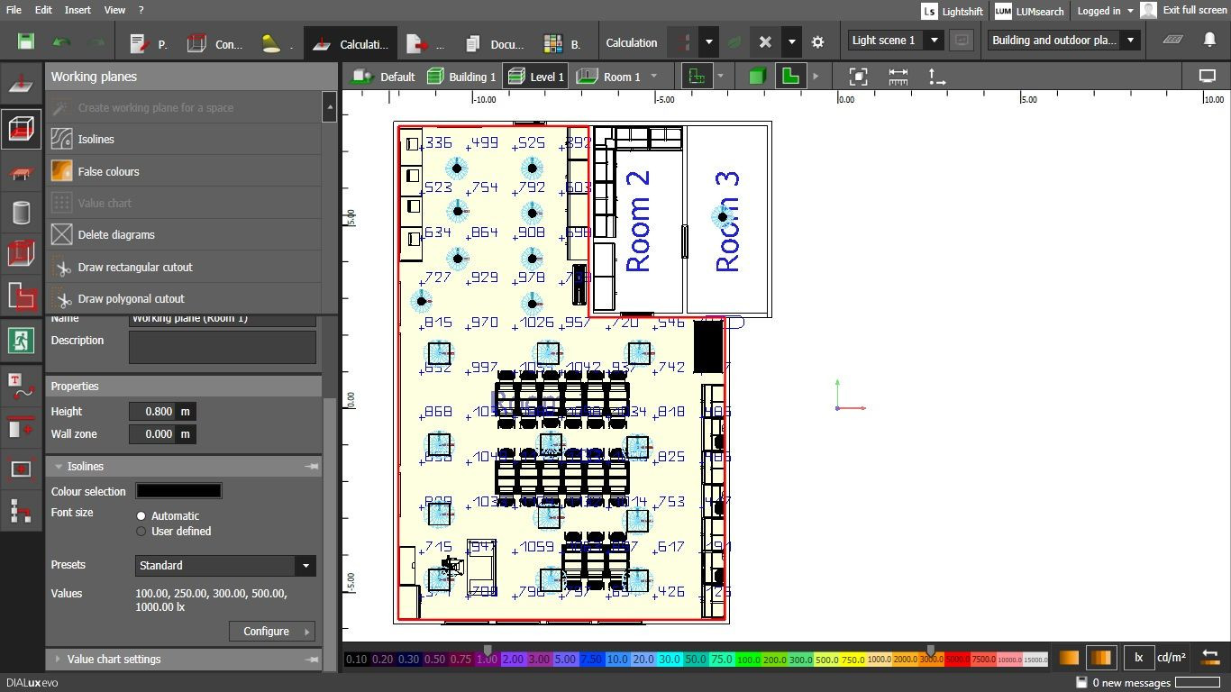
Task: Activate the measure distance ruler icon
Action: (x=898, y=77)
